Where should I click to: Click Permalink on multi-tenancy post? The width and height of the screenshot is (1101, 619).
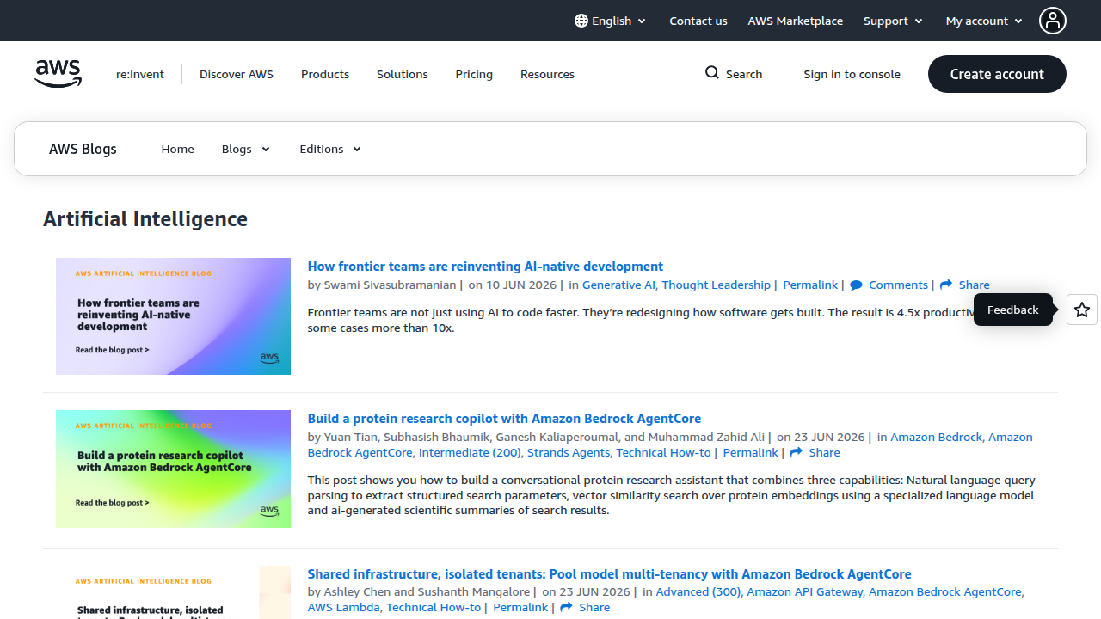coord(520,607)
